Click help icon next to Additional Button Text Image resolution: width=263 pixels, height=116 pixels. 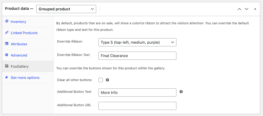181,92
